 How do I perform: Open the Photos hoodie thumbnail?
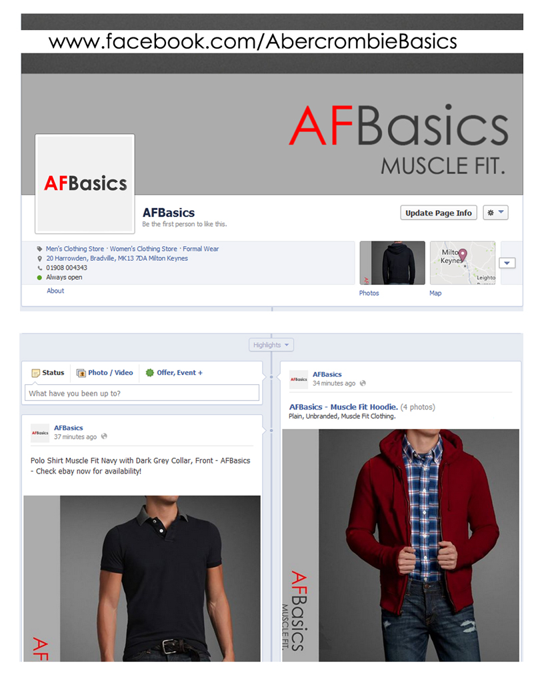click(392, 263)
